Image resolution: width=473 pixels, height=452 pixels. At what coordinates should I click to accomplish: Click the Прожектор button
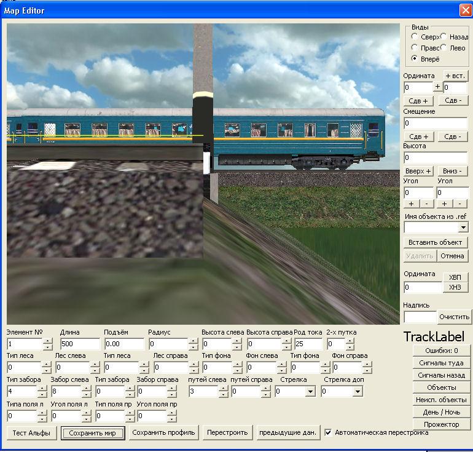coord(440,424)
